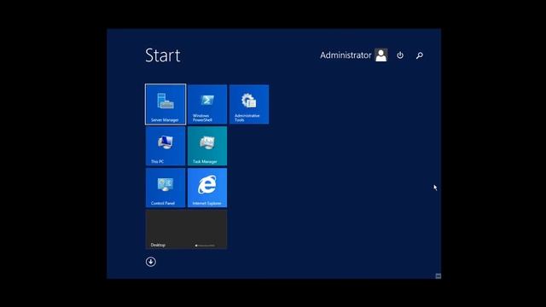The image size is (546, 307).
Task: Click the Administrator user name
Action: [x=346, y=55]
